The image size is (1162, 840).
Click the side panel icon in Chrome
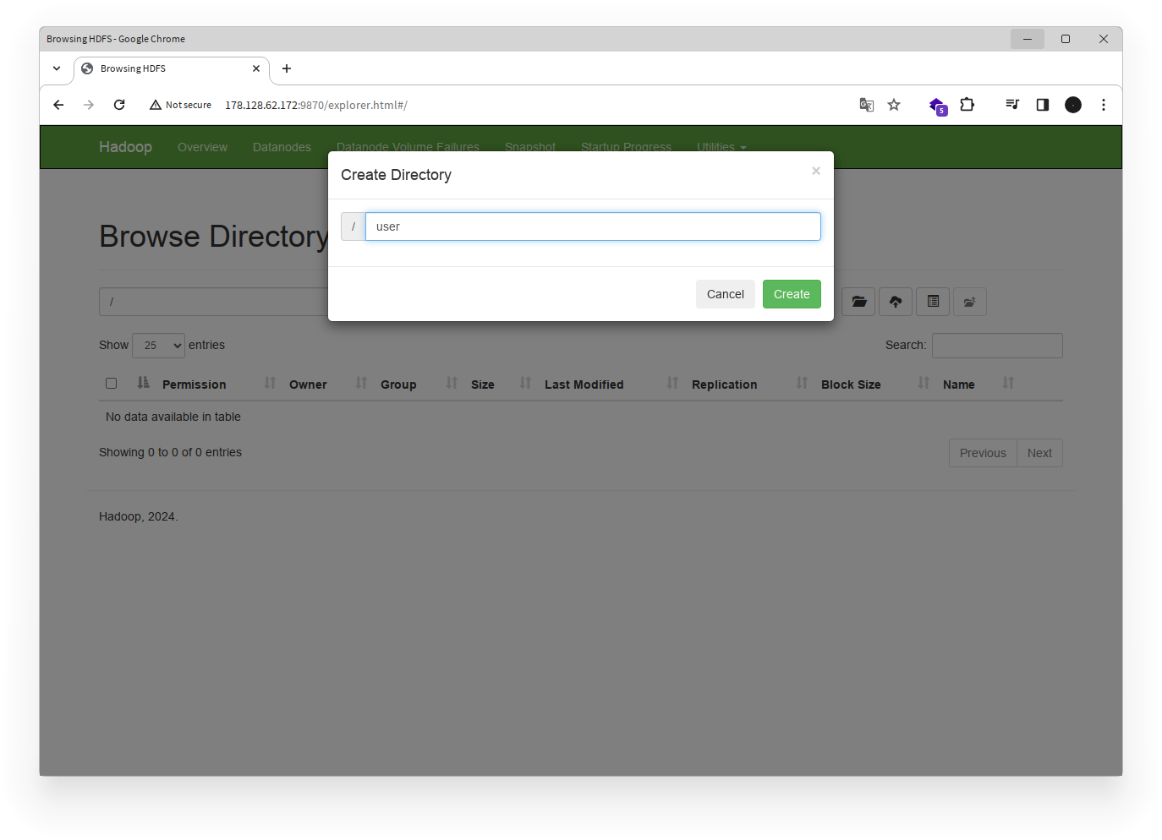click(x=1042, y=105)
